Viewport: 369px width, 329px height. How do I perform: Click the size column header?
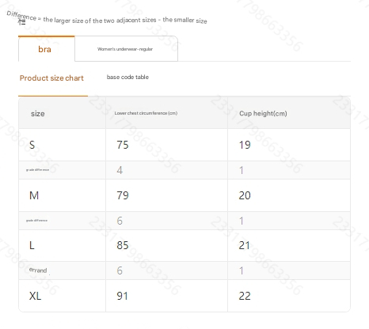38,114
